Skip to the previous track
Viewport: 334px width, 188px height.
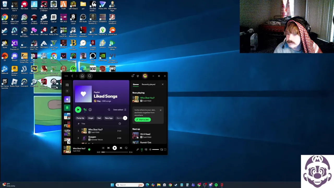click(109, 148)
